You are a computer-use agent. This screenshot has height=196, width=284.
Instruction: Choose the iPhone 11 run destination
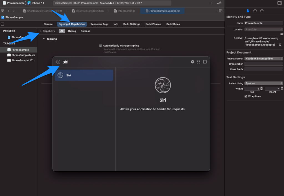(x=36, y=3)
